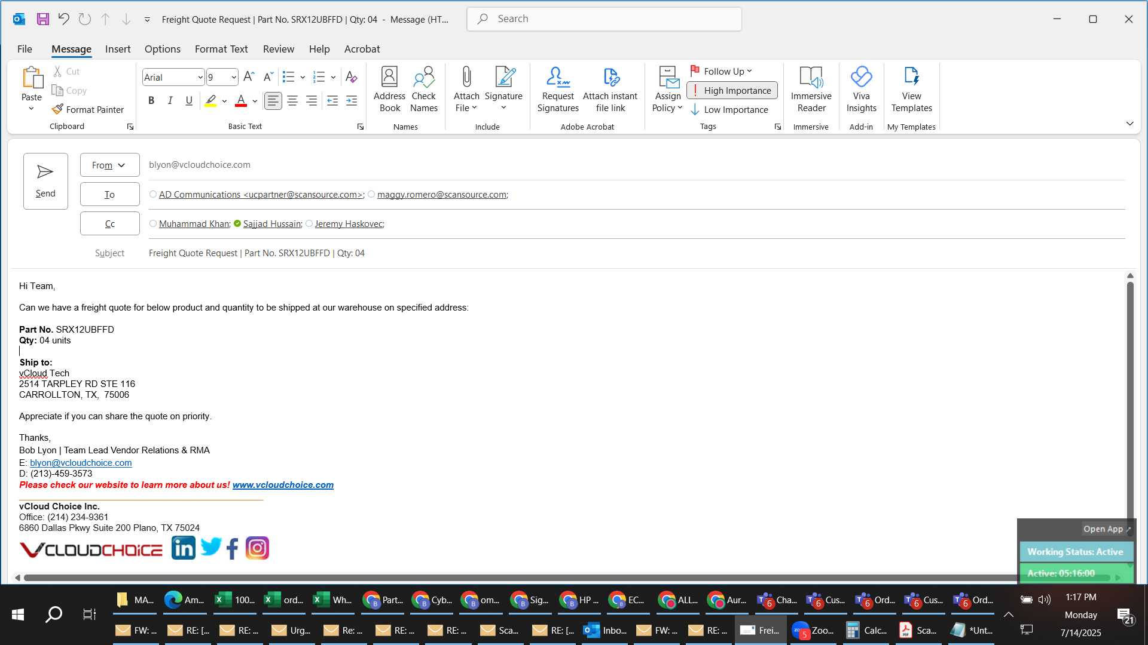Click Attach instant file link icon
This screenshot has height=645, width=1148.
click(610, 90)
